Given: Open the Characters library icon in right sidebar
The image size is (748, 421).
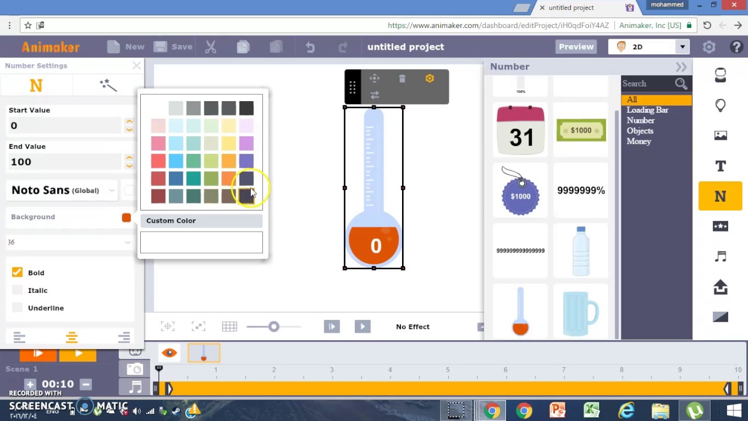Looking at the screenshot, I should tap(720, 75).
